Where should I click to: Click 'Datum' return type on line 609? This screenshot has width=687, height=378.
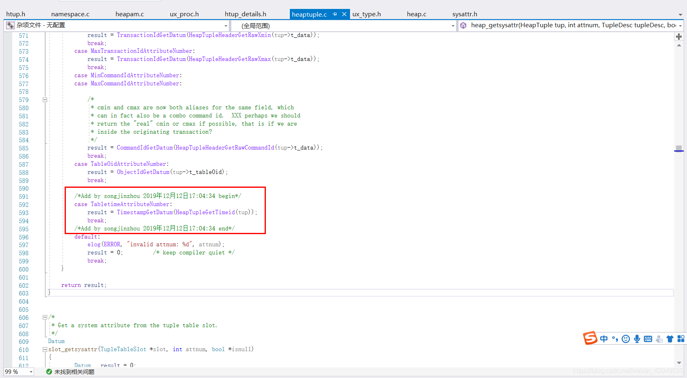[56, 341]
